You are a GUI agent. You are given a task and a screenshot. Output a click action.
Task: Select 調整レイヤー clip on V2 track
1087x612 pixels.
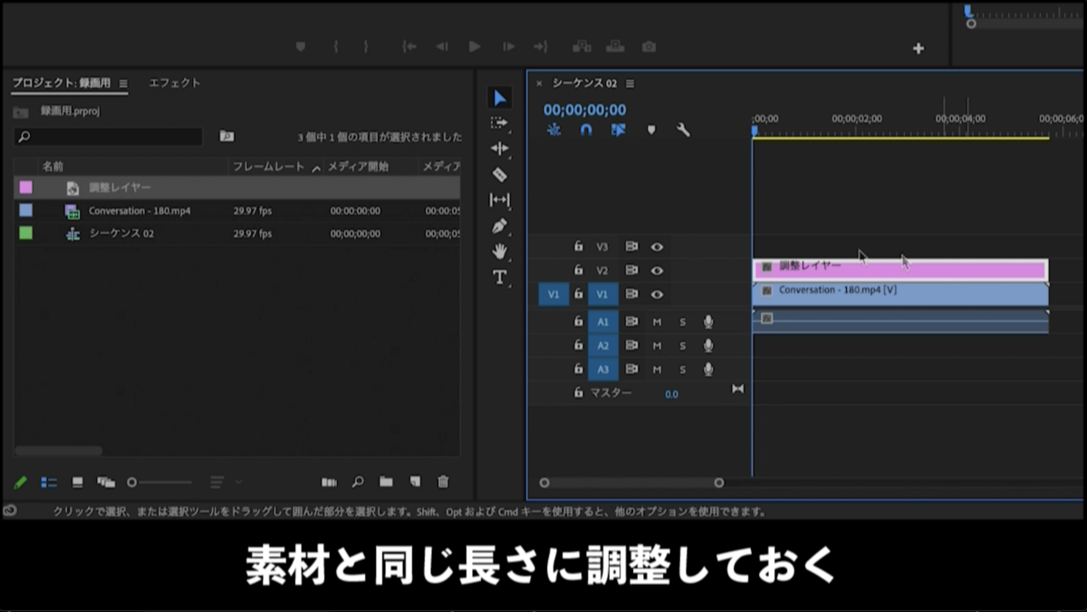(x=900, y=270)
